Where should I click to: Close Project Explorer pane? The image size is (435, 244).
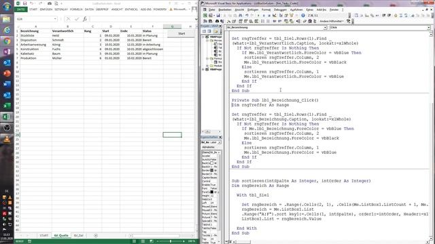[220, 26]
